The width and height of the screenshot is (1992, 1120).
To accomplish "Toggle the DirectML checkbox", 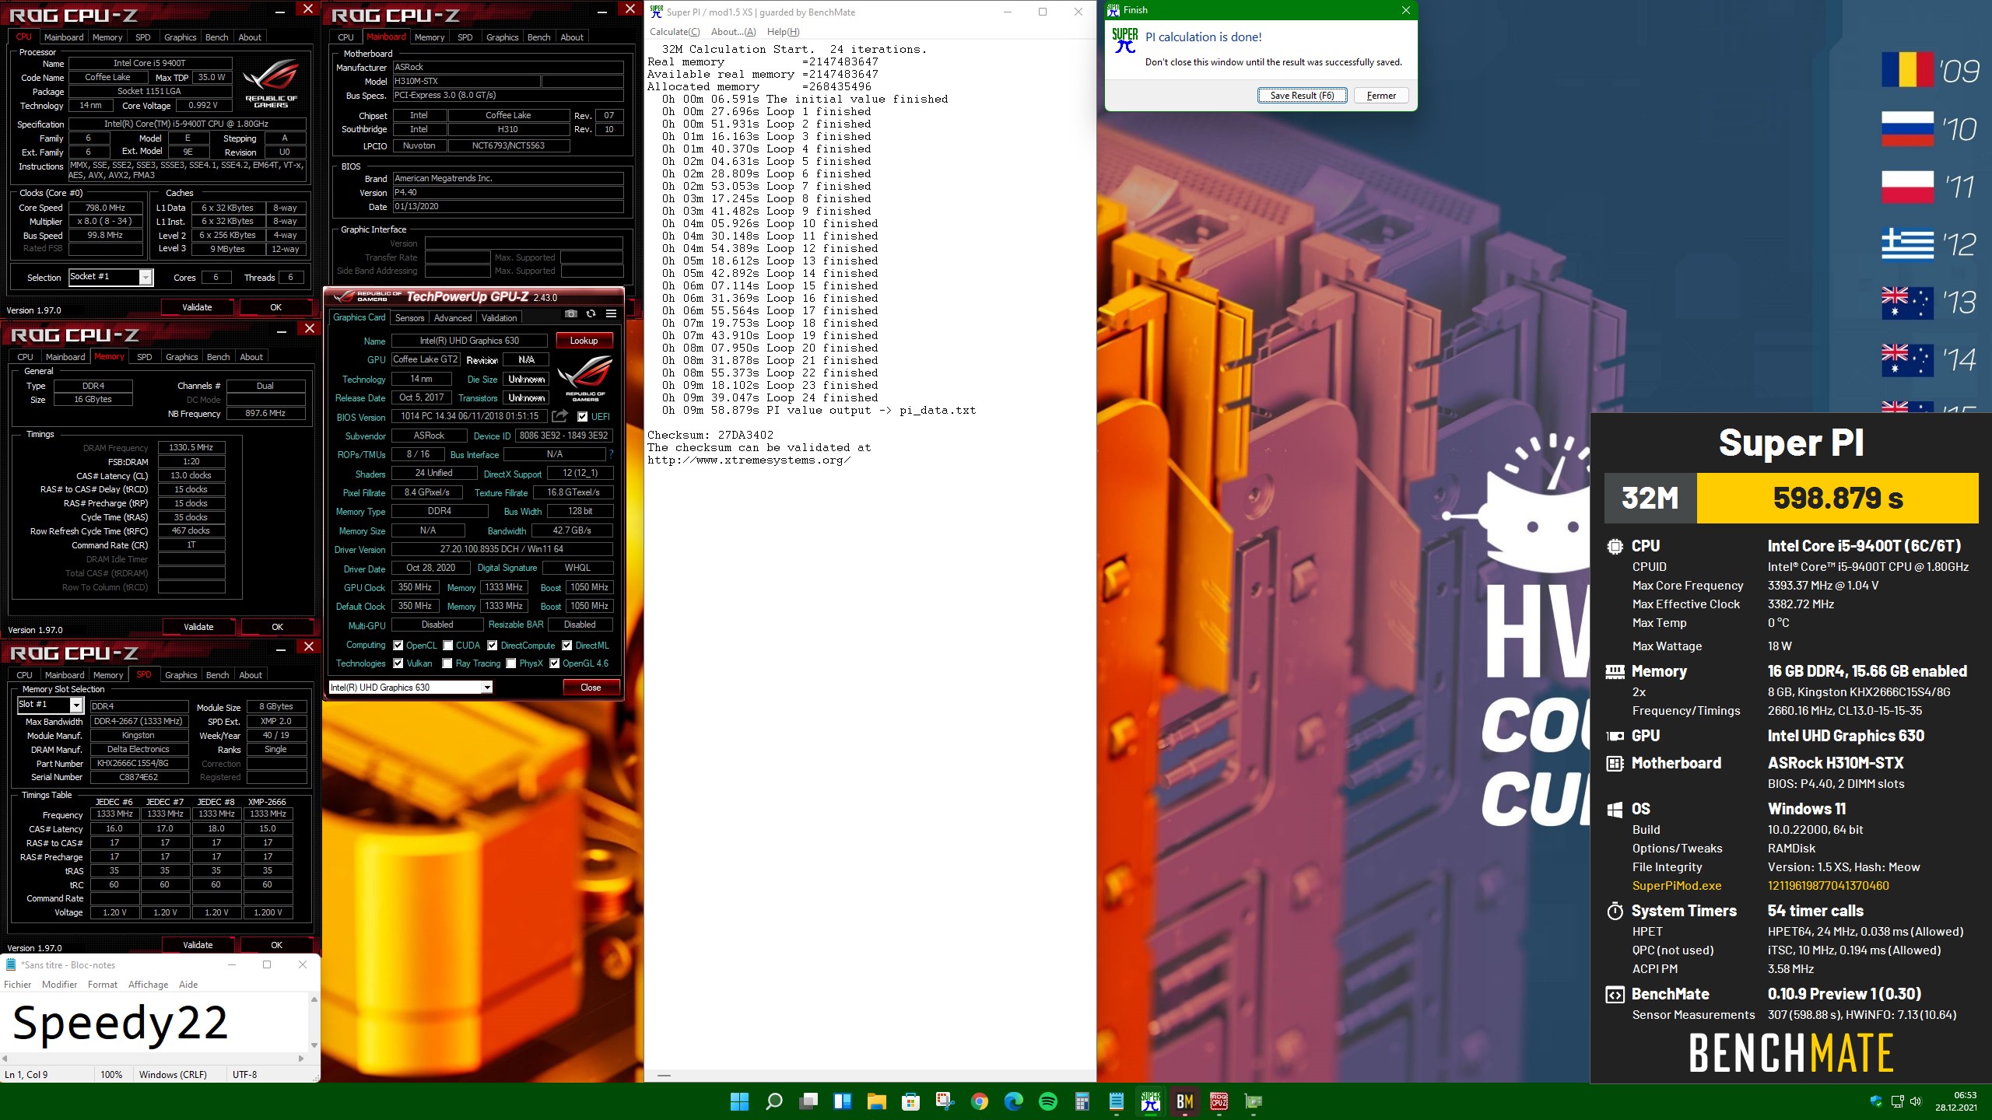I will click(x=567, y=645).
